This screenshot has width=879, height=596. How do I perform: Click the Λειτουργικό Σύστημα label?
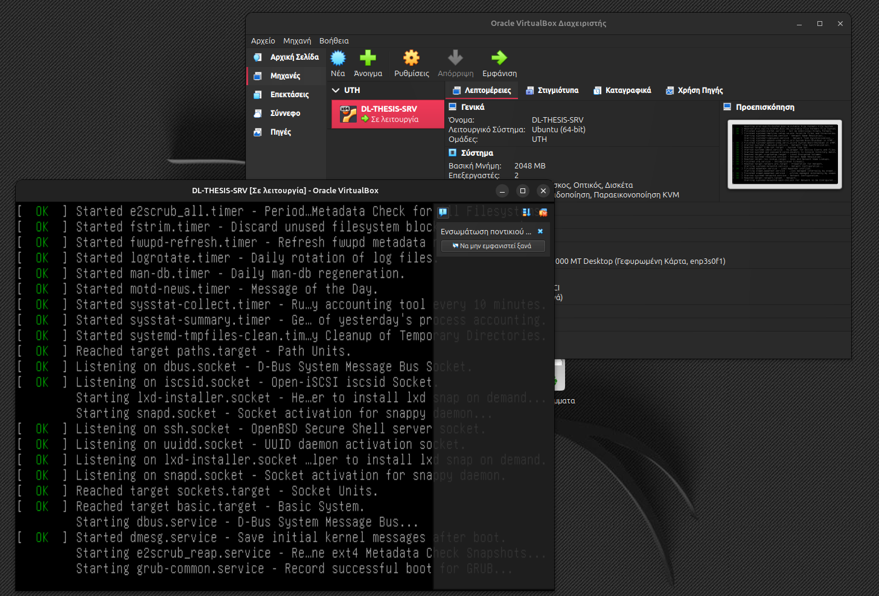tap(487, 129)
